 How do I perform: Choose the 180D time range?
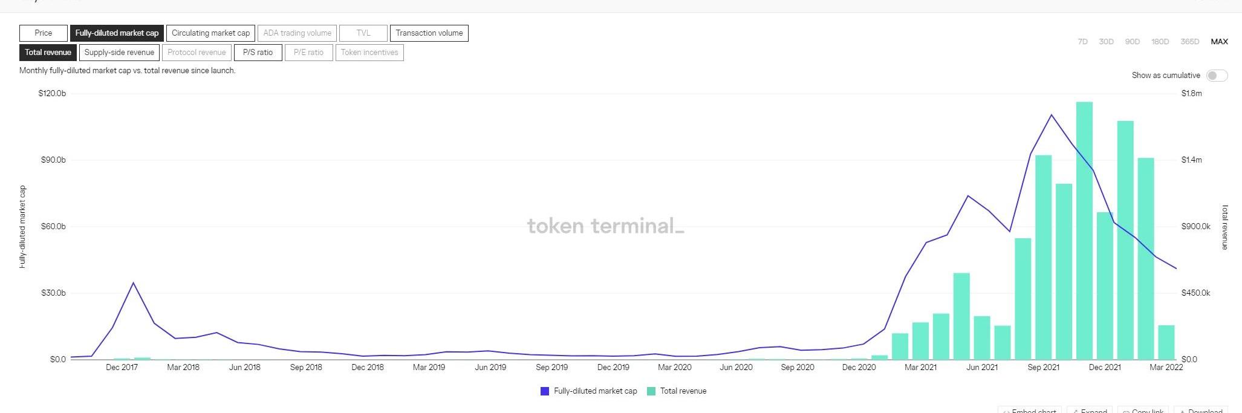click(1160, 42)
